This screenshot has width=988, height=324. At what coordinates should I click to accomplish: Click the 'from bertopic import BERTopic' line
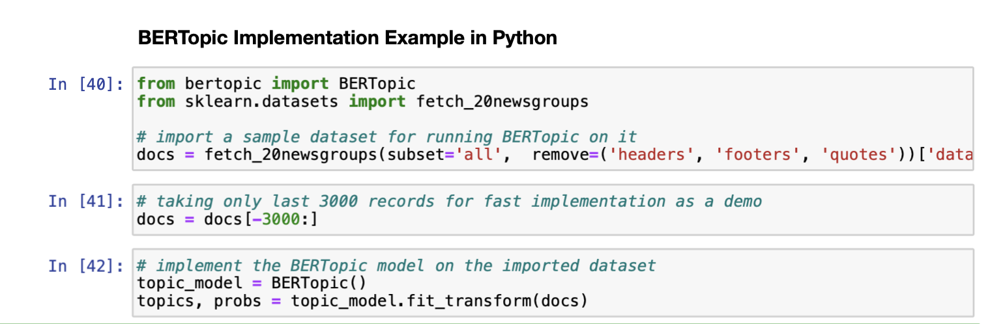tap(276, 84)
